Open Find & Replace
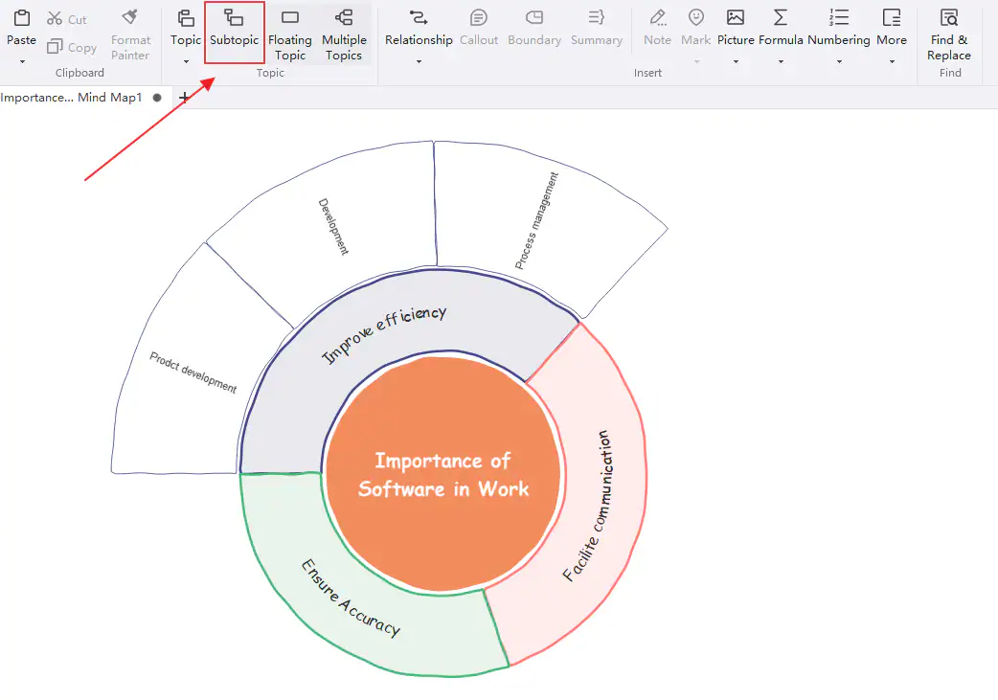 [948, 33]
